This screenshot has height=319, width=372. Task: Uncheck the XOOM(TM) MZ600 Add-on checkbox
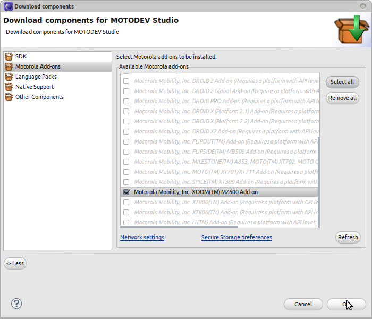pyautogui.click(x=126, y=192)
